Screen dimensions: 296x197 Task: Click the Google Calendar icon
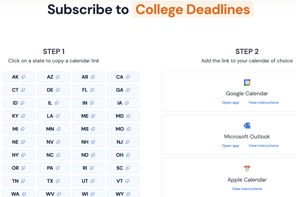[x=247, y=83]
